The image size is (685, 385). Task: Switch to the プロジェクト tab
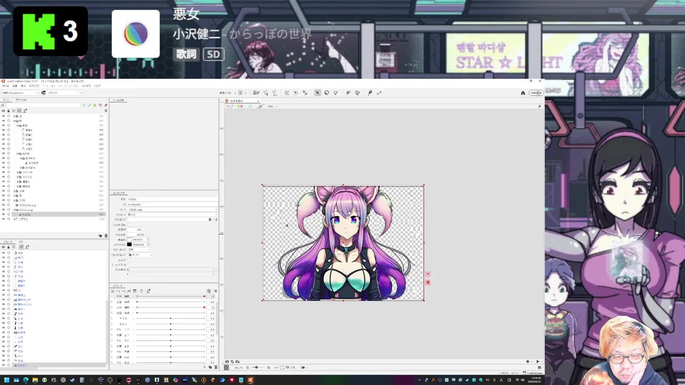click(x=21, y=100)
